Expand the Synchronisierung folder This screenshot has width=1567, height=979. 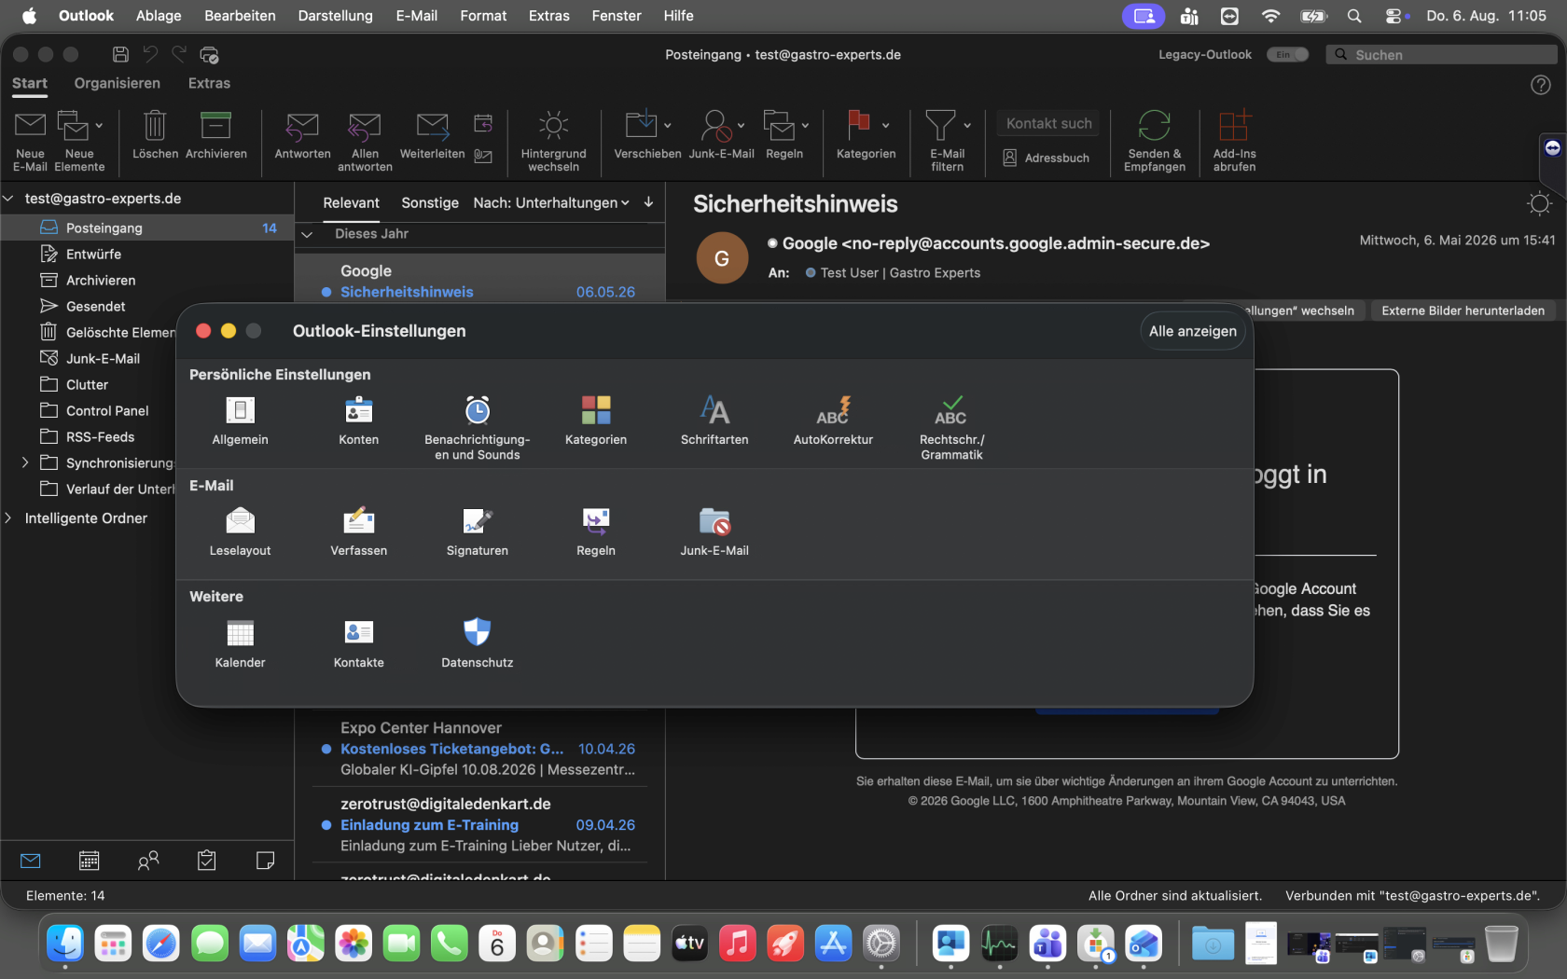click(x=25, y=462)
